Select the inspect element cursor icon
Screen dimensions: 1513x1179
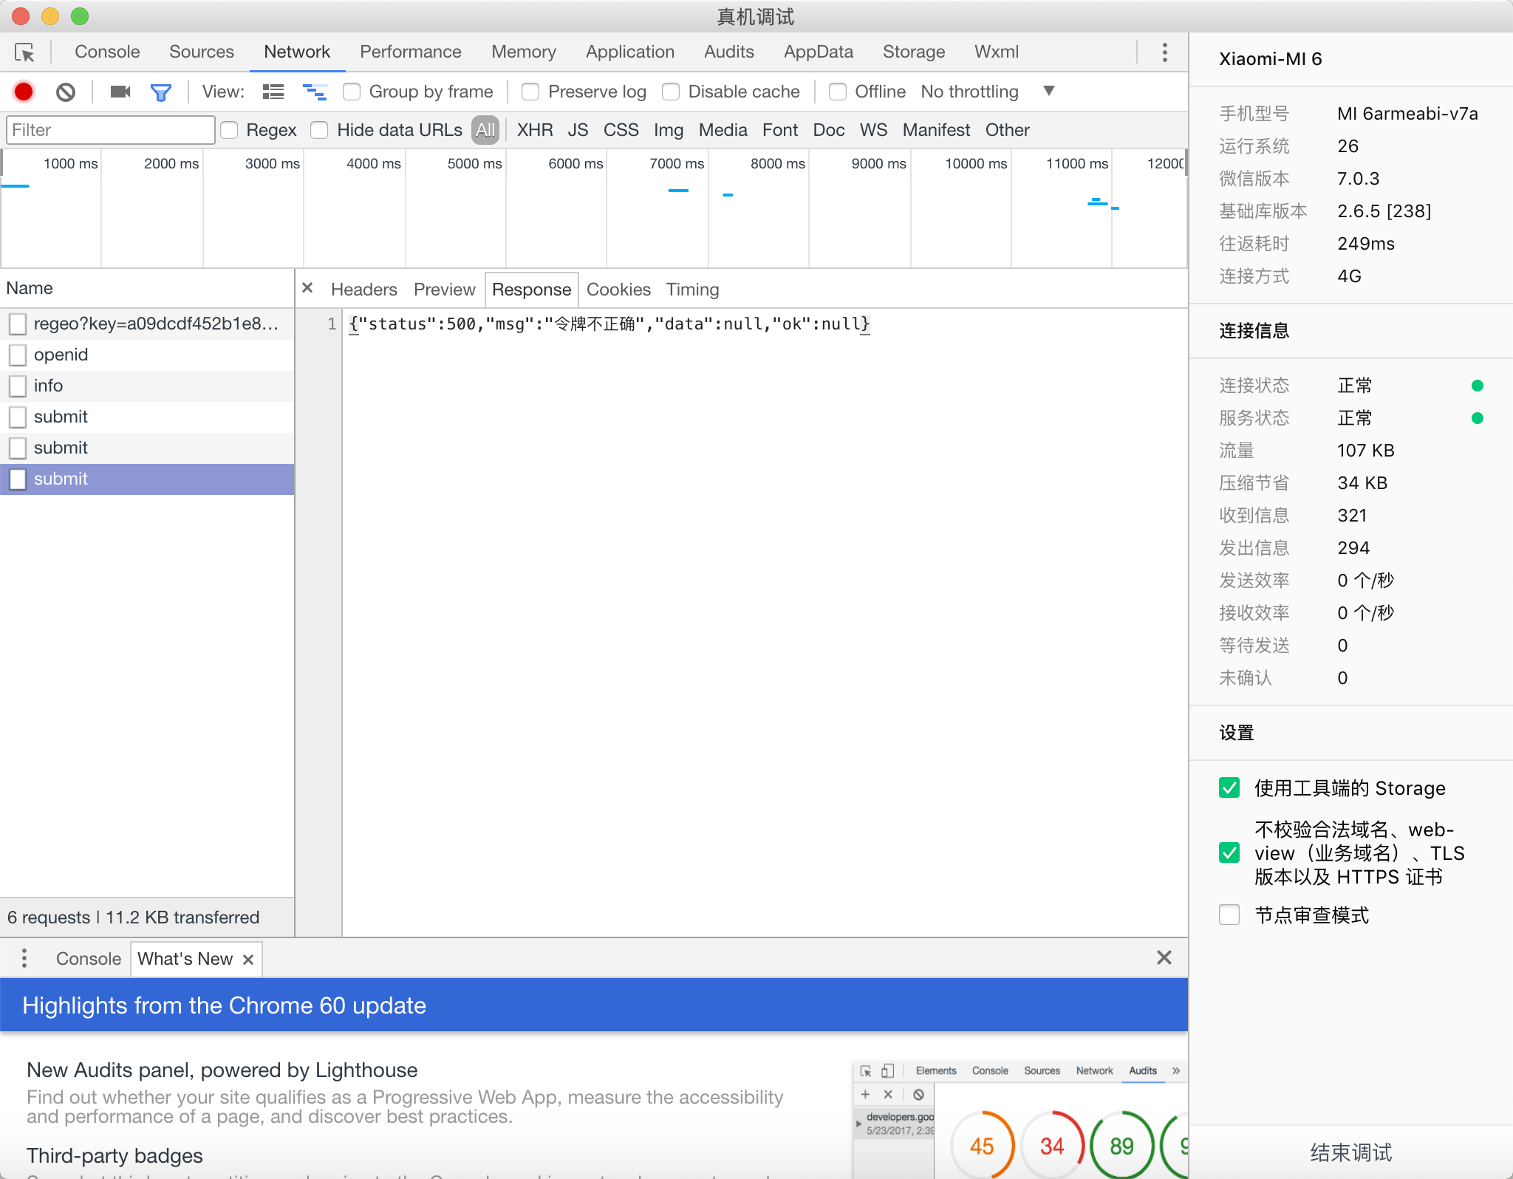pos(24,52)
